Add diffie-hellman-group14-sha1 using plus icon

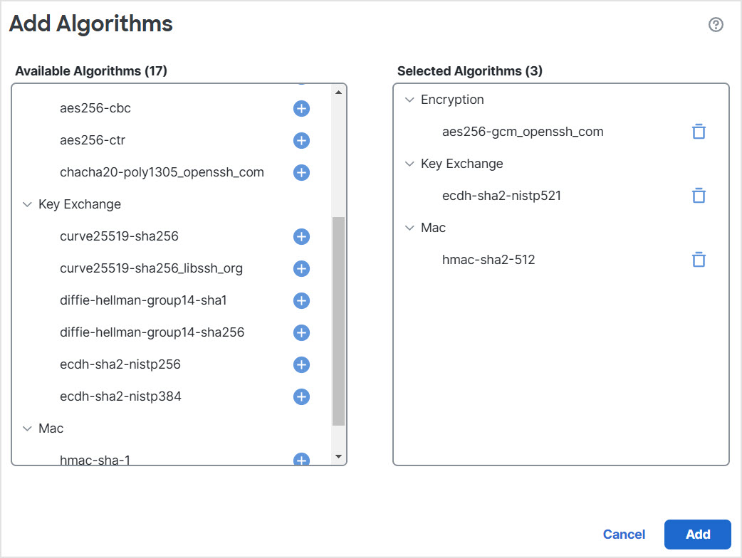click(x=301, y=300)
